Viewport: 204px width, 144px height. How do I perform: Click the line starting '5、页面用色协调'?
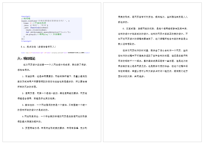[x=55, y=128]
